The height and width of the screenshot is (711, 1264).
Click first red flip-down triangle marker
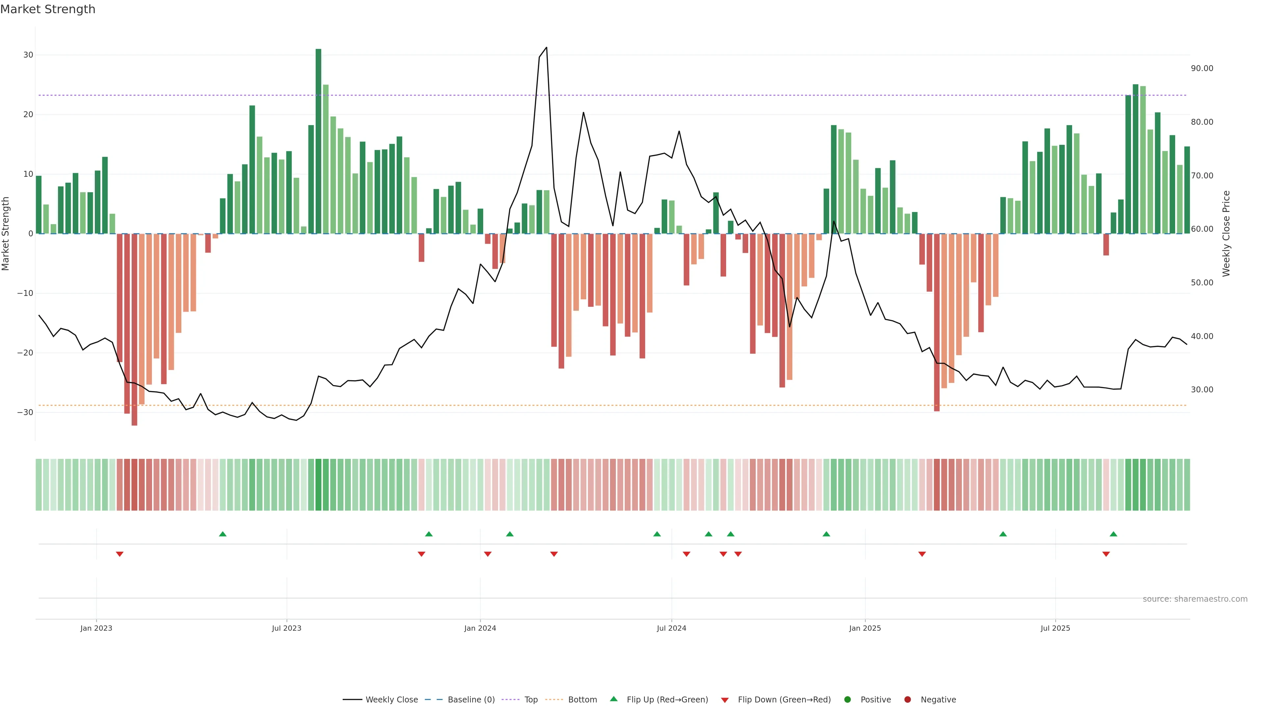tap(120, 554)
